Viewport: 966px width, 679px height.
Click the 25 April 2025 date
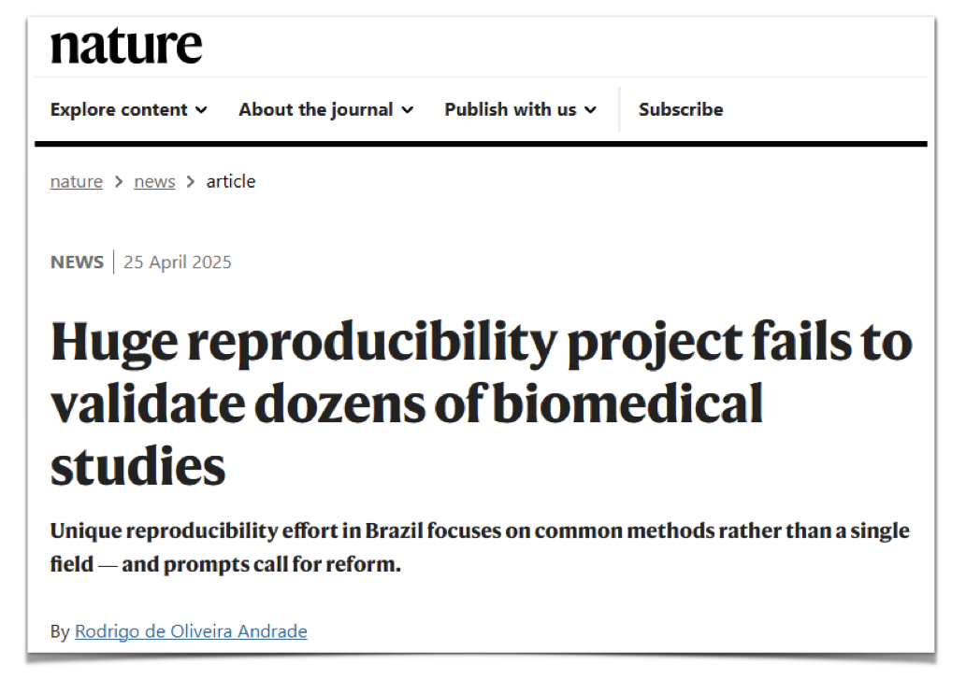click(x=178, y=262)
